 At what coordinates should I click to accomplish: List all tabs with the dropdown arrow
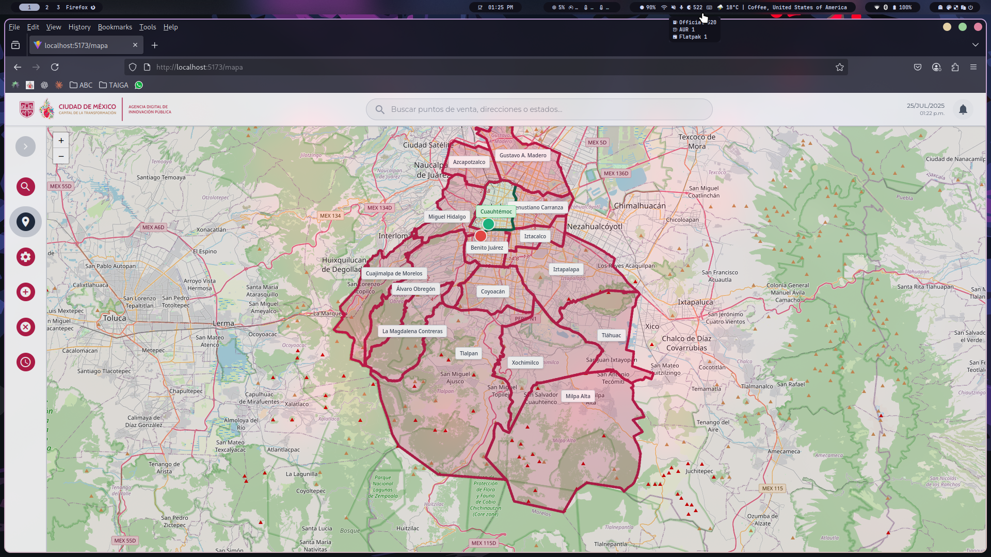[975, 45]
